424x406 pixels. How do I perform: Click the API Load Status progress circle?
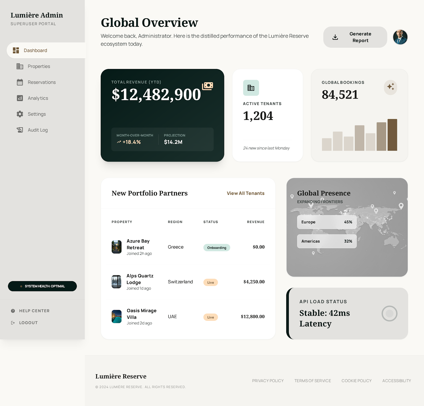(390, 313)
